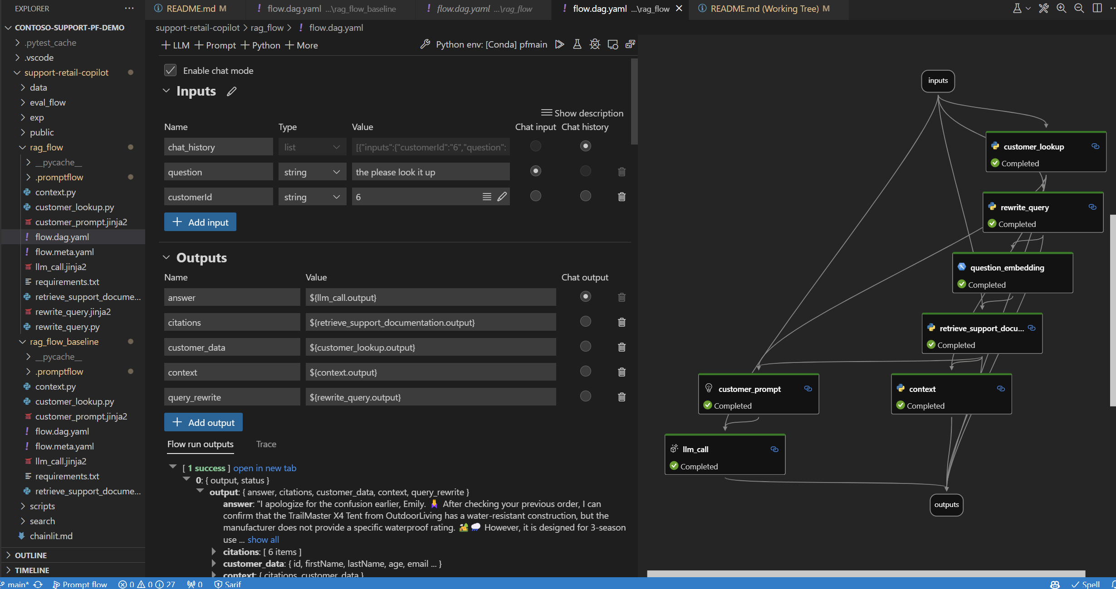Select citations row Chat output radio
1116x589 pixels.
585,322
